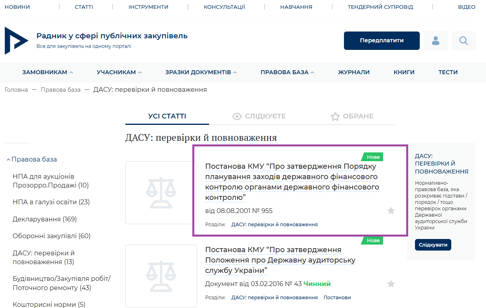Go to Головна breadcrumb link
486x308 pixels.
pyautogui.click(x=16, y=90)
